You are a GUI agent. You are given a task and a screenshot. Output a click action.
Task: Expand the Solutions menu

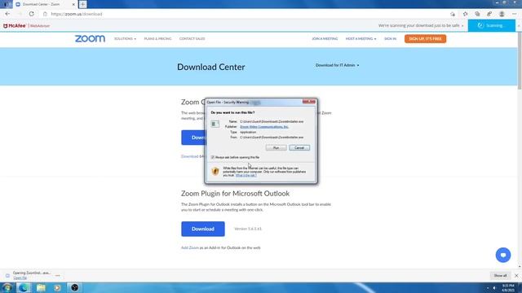point(125,39)
